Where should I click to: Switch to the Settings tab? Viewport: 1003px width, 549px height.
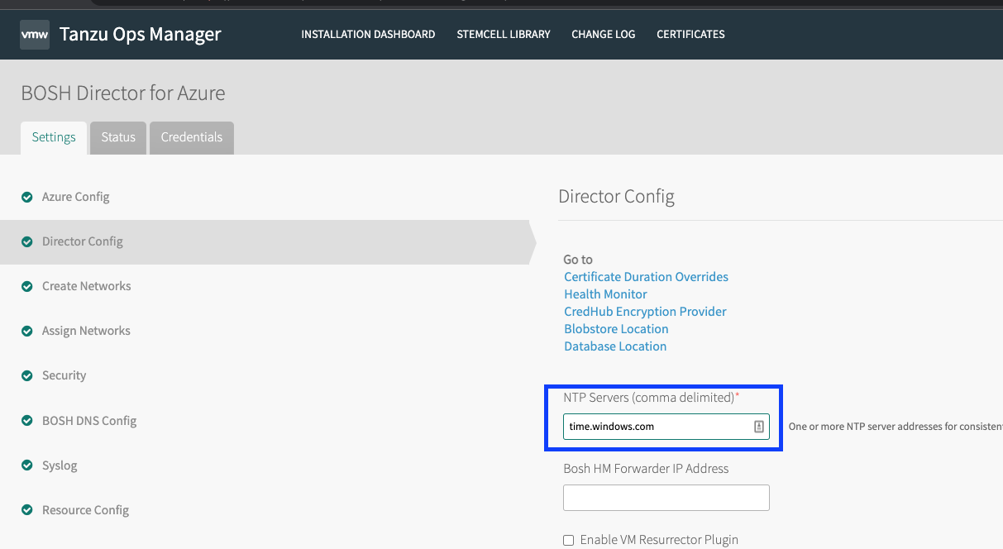pos(54,138)
